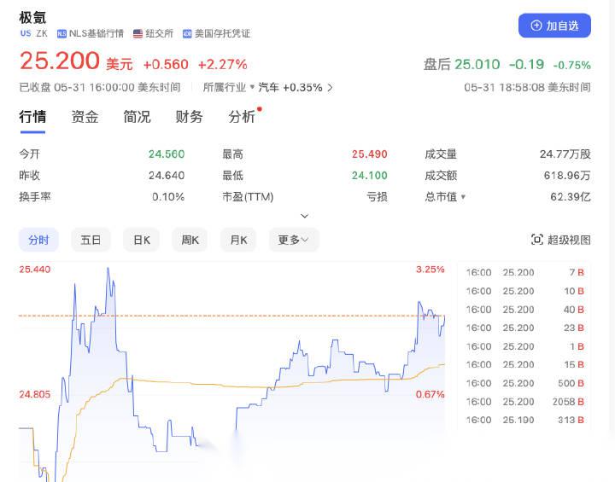Click the ZK ticker symbol
This screenshot has height=482, width=615.
click(42, 34)
